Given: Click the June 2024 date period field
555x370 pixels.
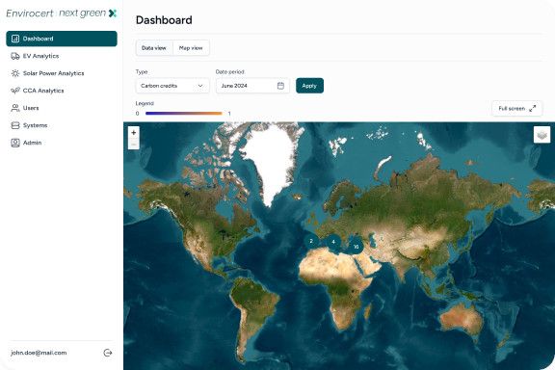Looking at the screenshot, I should pos(252,86).
